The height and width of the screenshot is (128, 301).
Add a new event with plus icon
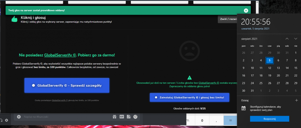[x=296, y=100]
